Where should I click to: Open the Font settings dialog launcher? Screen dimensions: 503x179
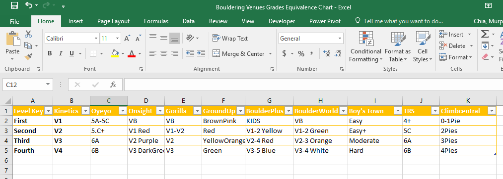coord(141,69)
